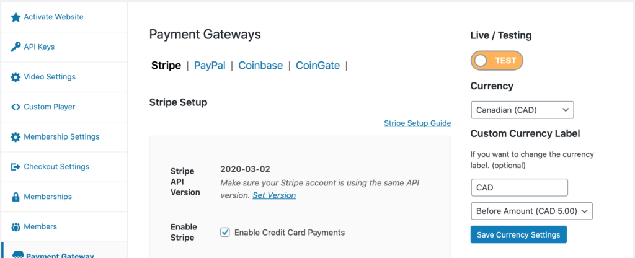Open the CoinGate gateway tab
Screen dimensions: 635x258
(x=318, y=66)
